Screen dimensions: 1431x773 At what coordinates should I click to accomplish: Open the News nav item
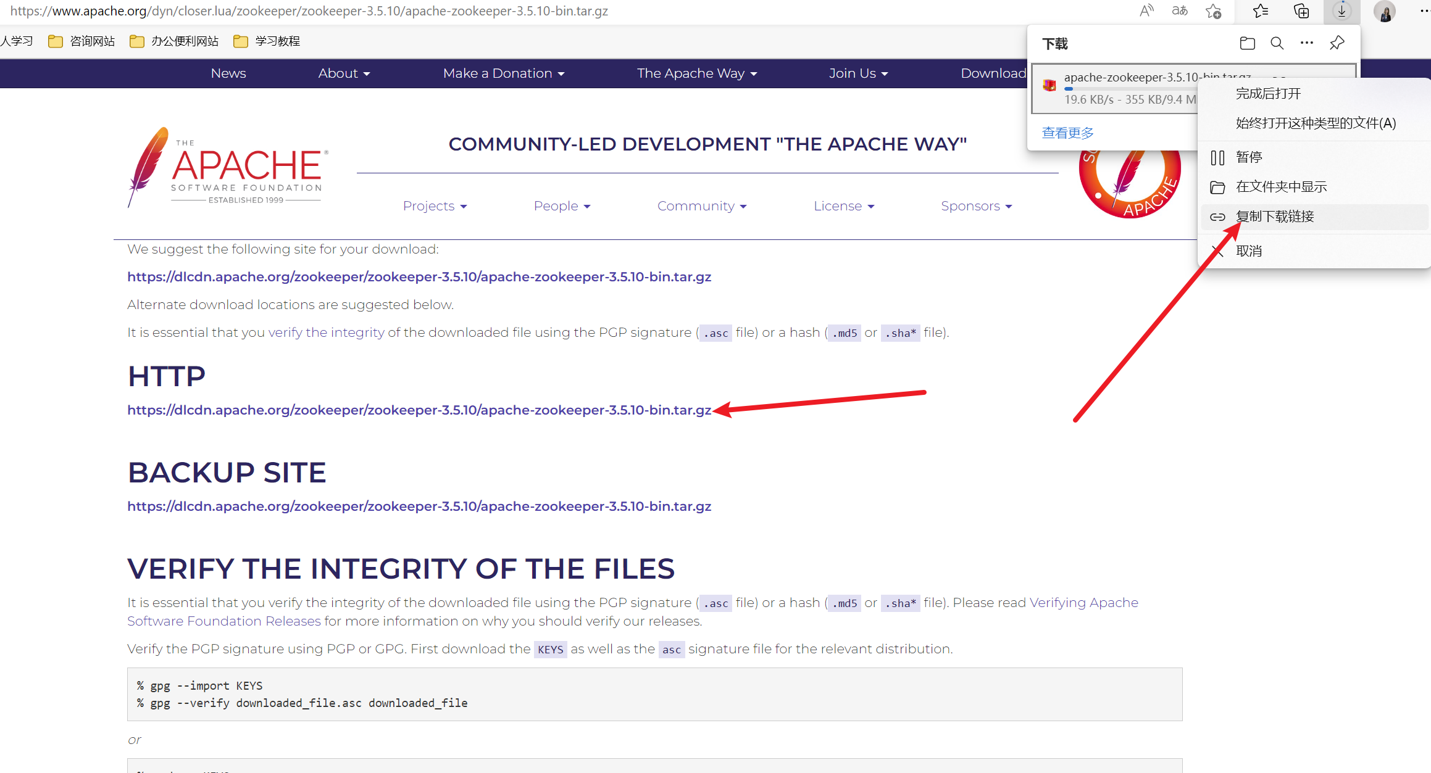point(228,73)
